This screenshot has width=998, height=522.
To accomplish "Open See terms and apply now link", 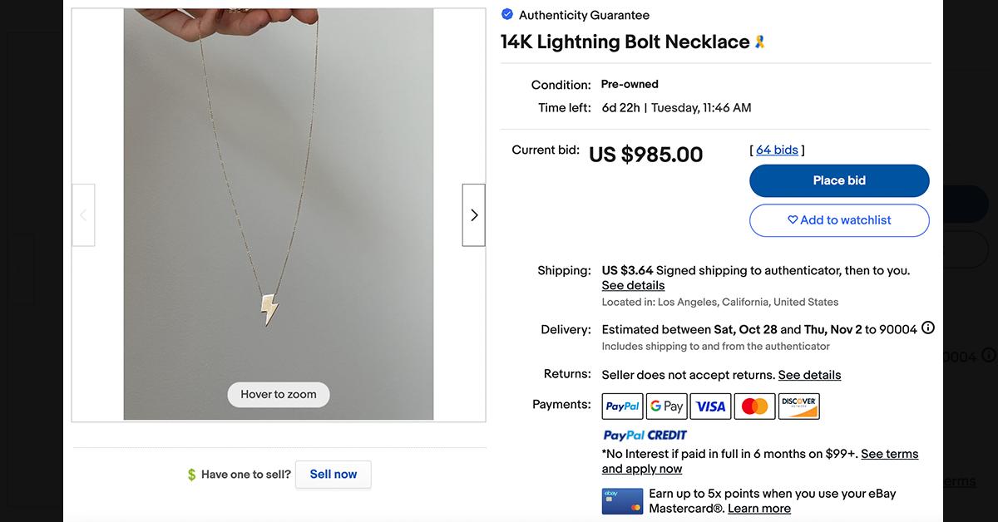I will coord(889,453).
